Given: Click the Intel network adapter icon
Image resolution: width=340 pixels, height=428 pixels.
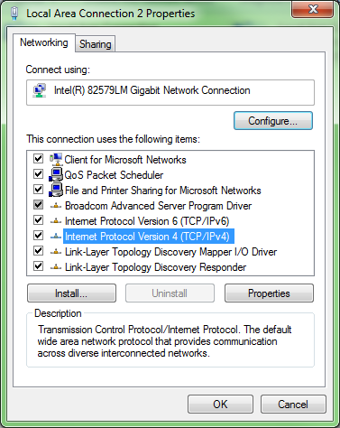Looking at the screenshot, I should tap(40, 90).
